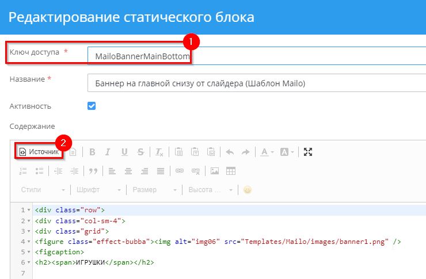This screenshot has width=426, height=279.
Task: Insert a table via table icon
Action: click(230, 171)
